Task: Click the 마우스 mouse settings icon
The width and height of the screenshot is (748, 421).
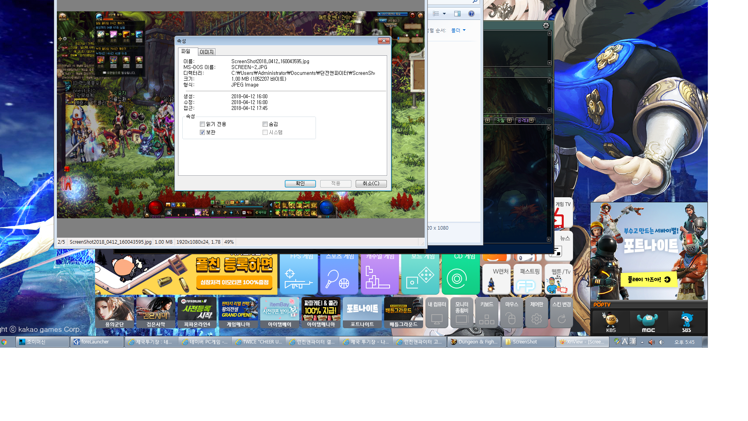Action: [512, 313]
